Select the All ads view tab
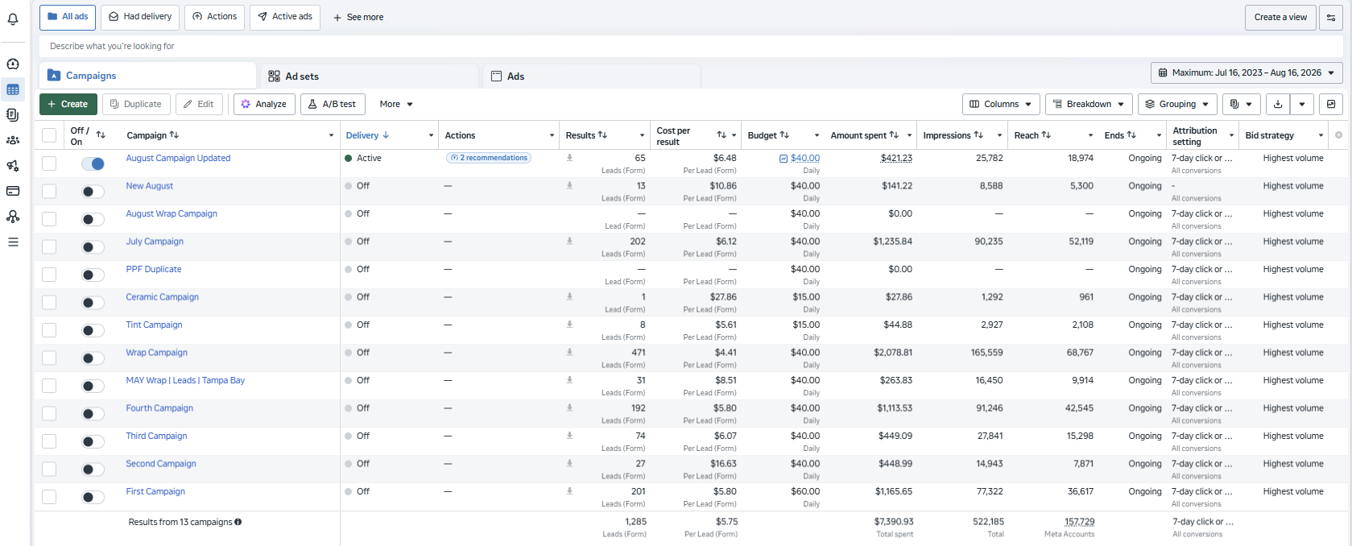This screenshot has width=1352, height=546. click(x=68, y=17)
